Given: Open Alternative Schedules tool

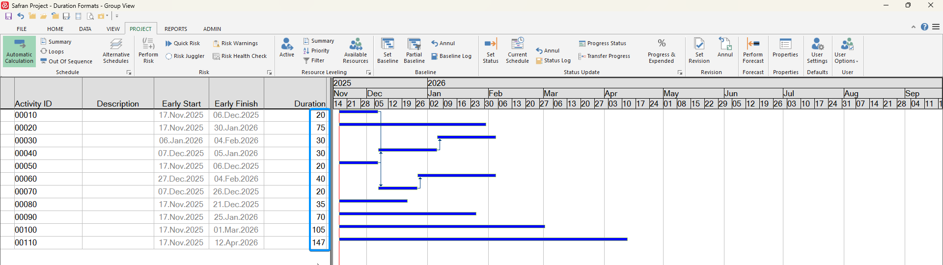Looking at the screenshot, I should [x=116, y=51].
